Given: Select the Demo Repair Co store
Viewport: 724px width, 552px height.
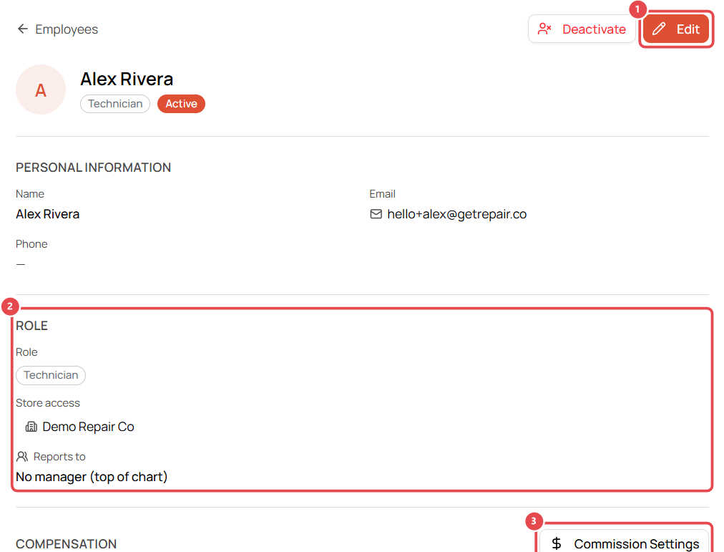Looking at the screenshot, I should click(88, 427).
